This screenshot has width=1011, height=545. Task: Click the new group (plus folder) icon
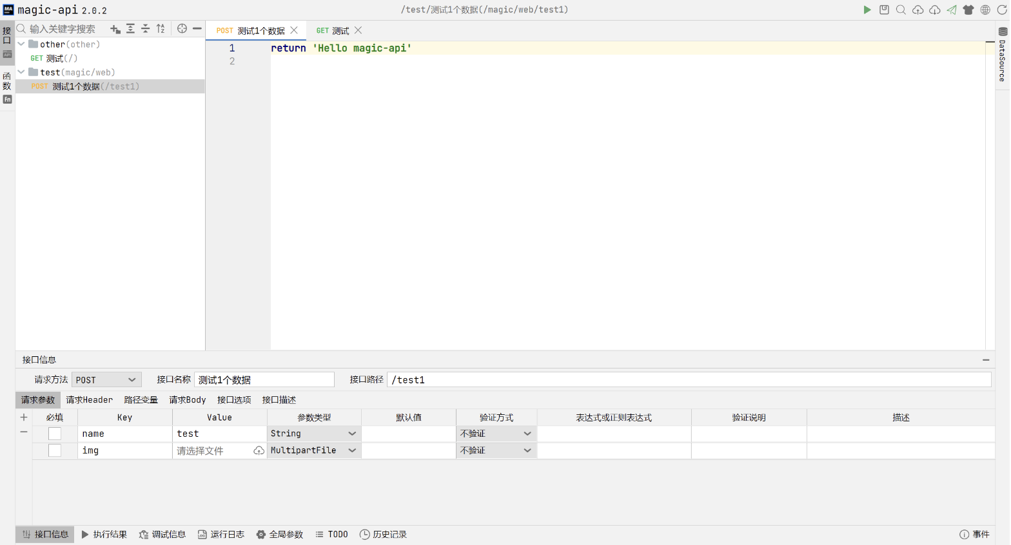pyautogui.click(x=115, y=29)
